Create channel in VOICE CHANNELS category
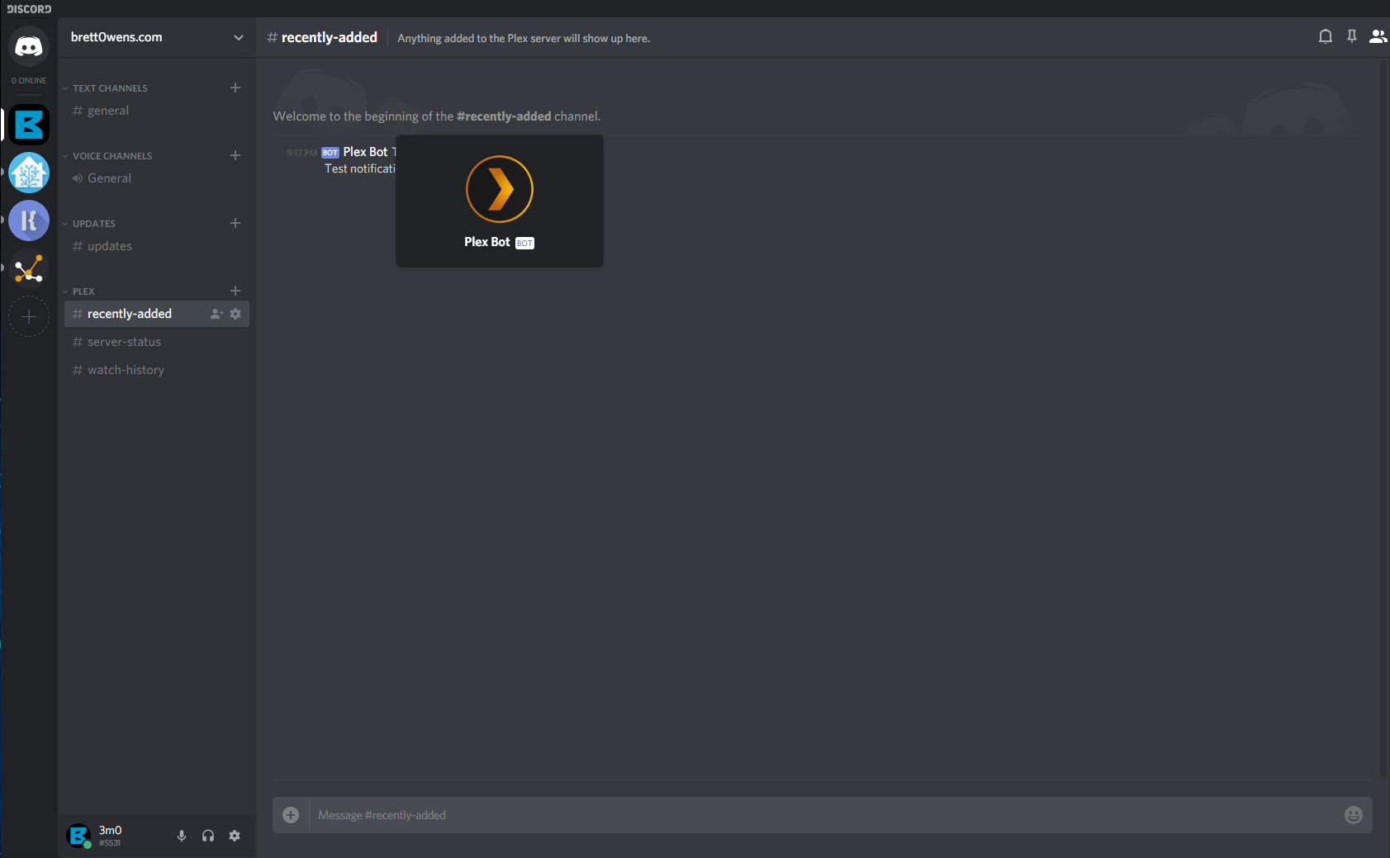The width and height of the screenshot is (1390, 858). click(x=235, y=155)
